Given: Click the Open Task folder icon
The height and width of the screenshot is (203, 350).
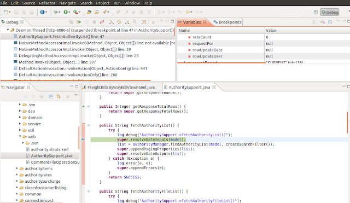Looking at the screenshot, I should tap(97, 12).
